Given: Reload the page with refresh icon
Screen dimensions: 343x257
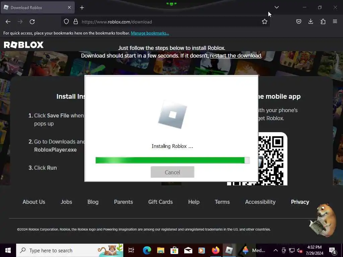Looking at the screenshot, I should pyautogui.click(x=32, y=22).
